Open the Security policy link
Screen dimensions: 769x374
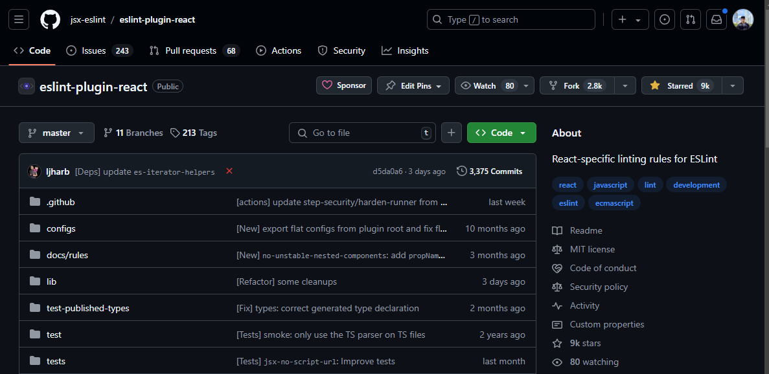[x=590, y=287]
